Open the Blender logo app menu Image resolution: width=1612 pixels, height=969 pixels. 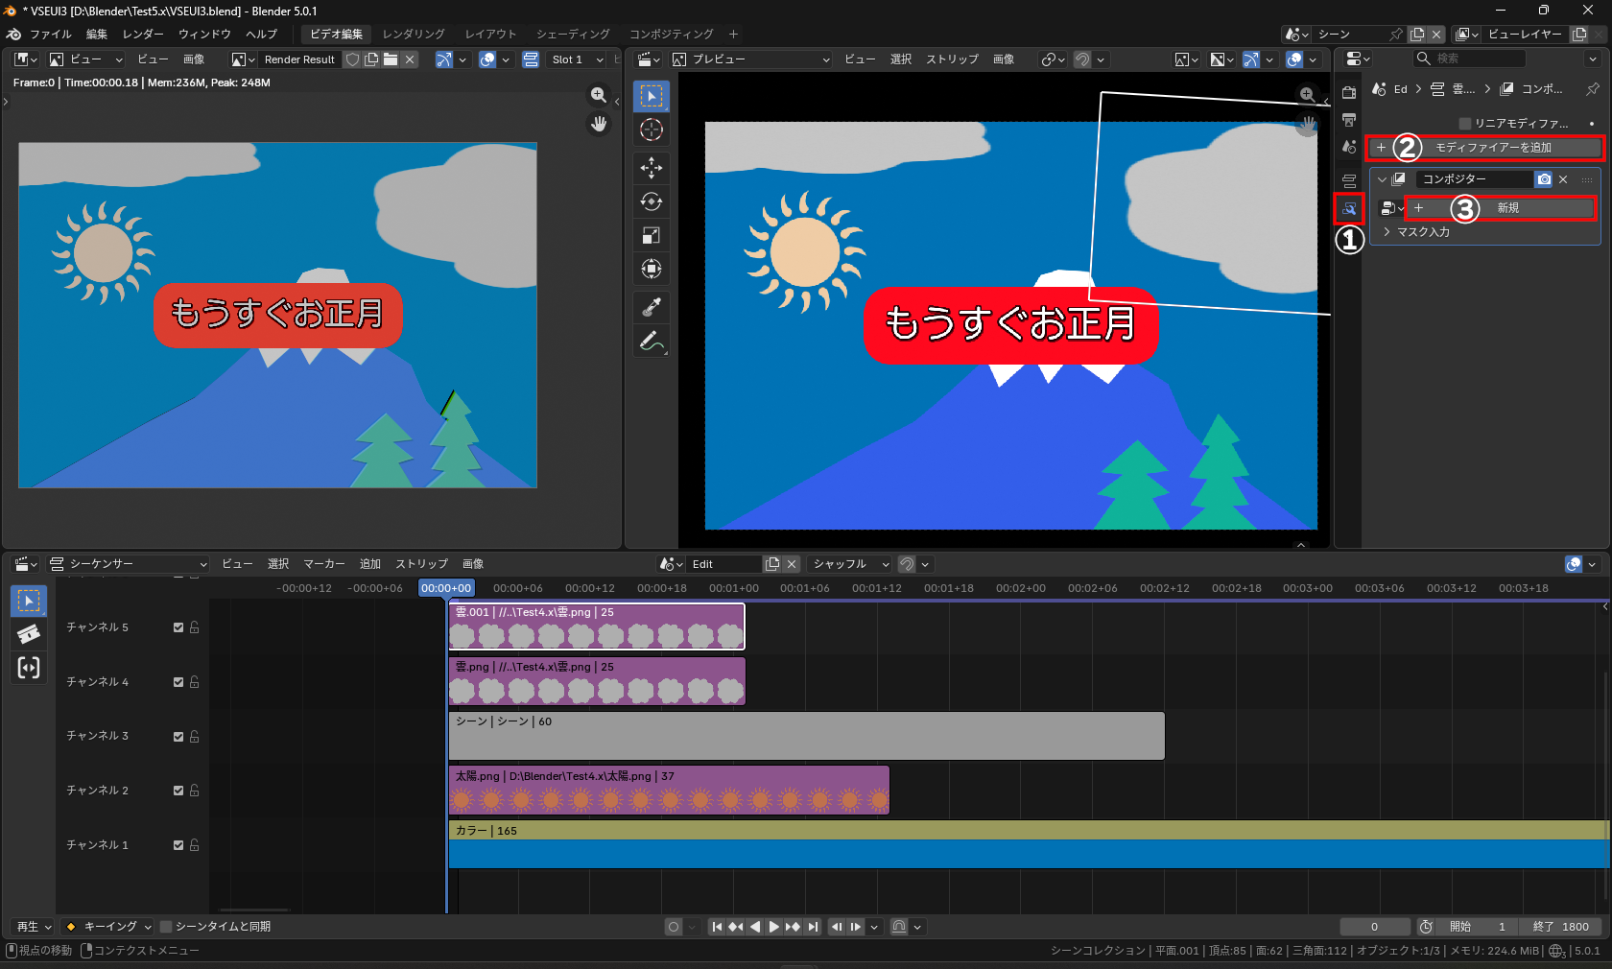click(x=13, y=35)
